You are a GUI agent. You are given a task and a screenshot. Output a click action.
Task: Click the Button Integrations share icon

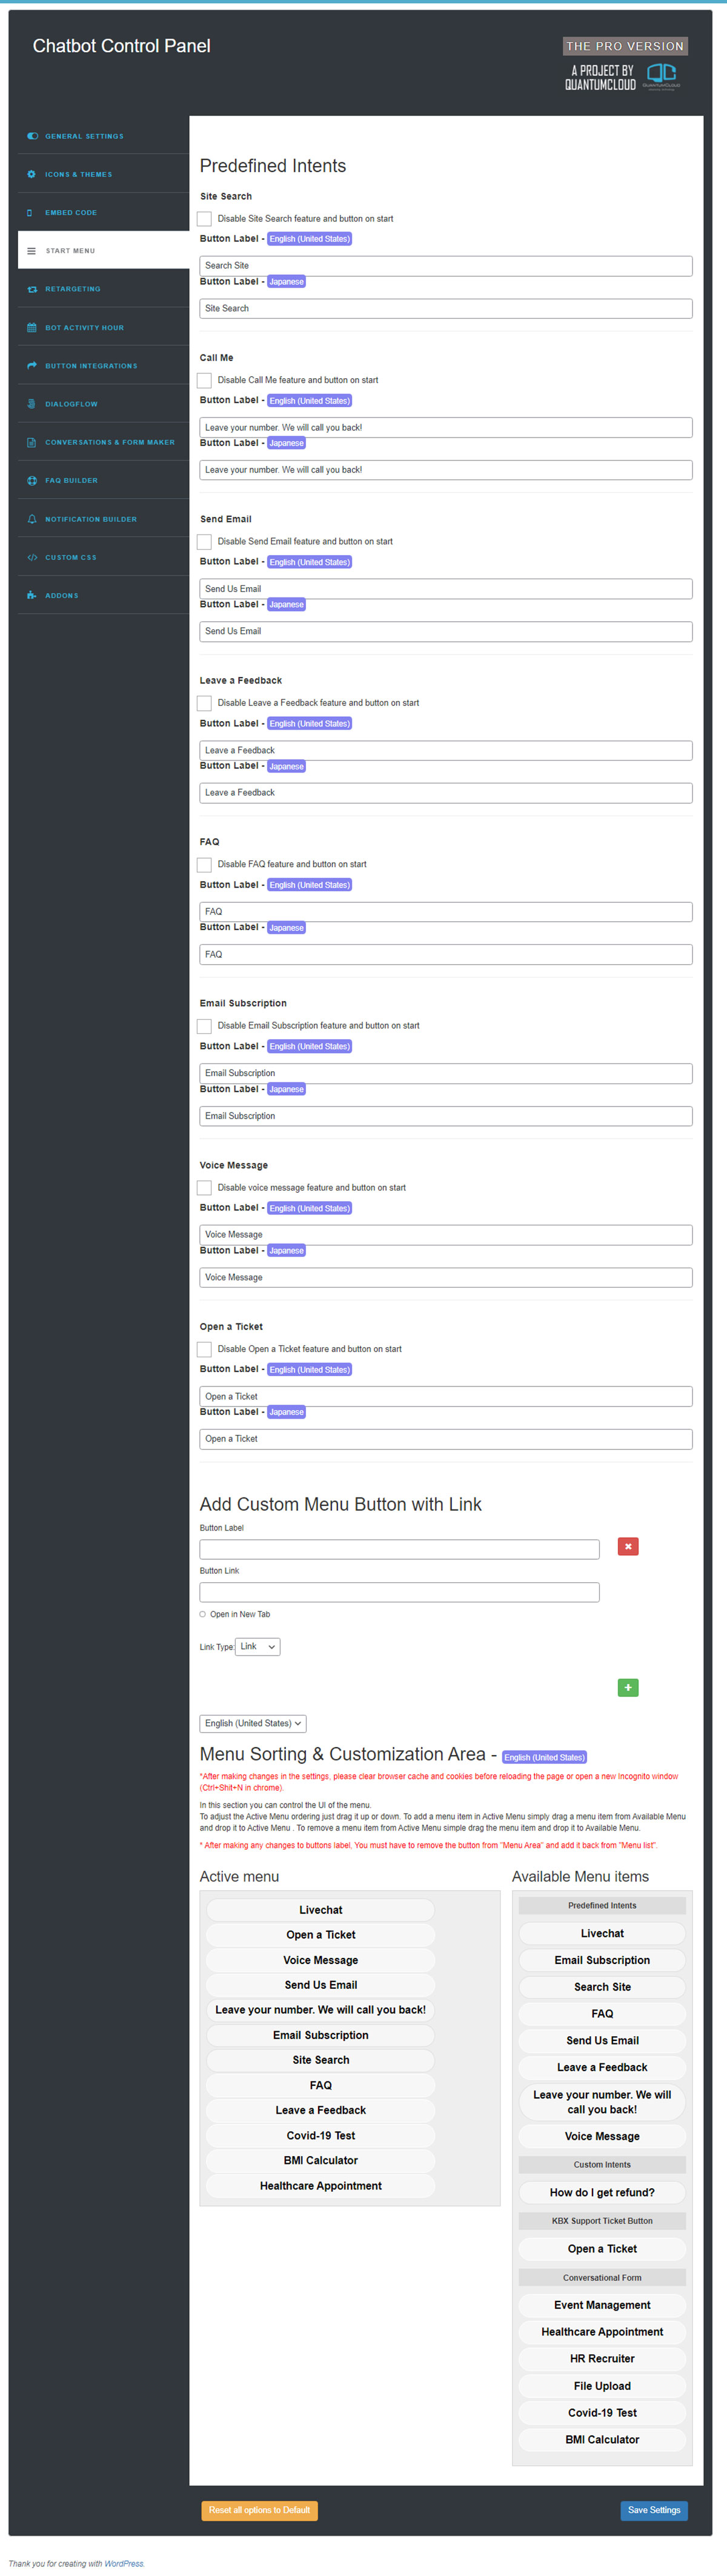[32, 366]
